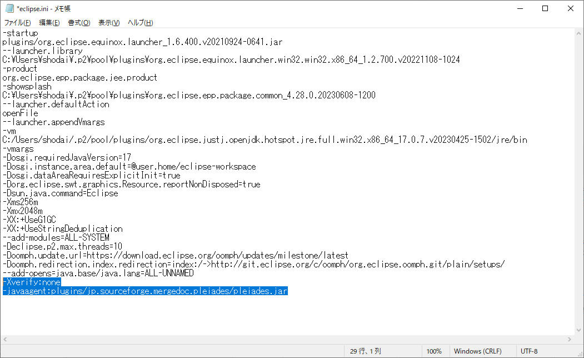Place cursor on -Dosgi.requiredJavaVersion=17 line
This screenshot has width=584, height=358.
coord(67,157)
